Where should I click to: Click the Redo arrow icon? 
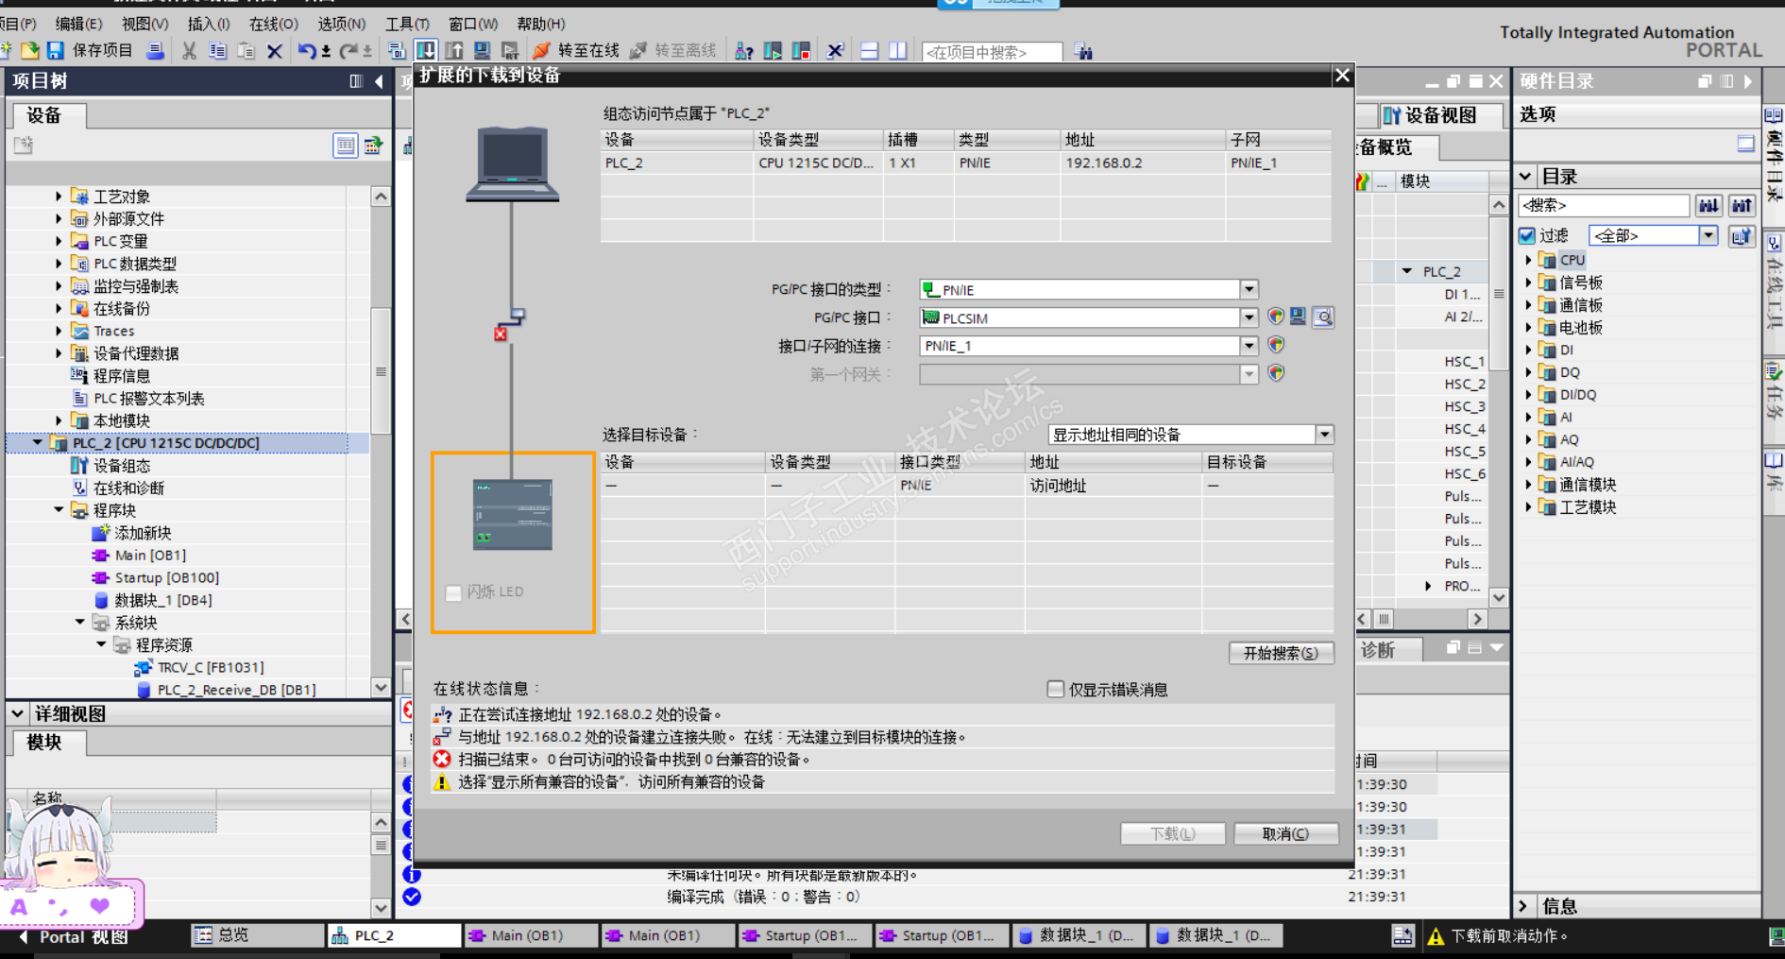(x=348, y=50)
